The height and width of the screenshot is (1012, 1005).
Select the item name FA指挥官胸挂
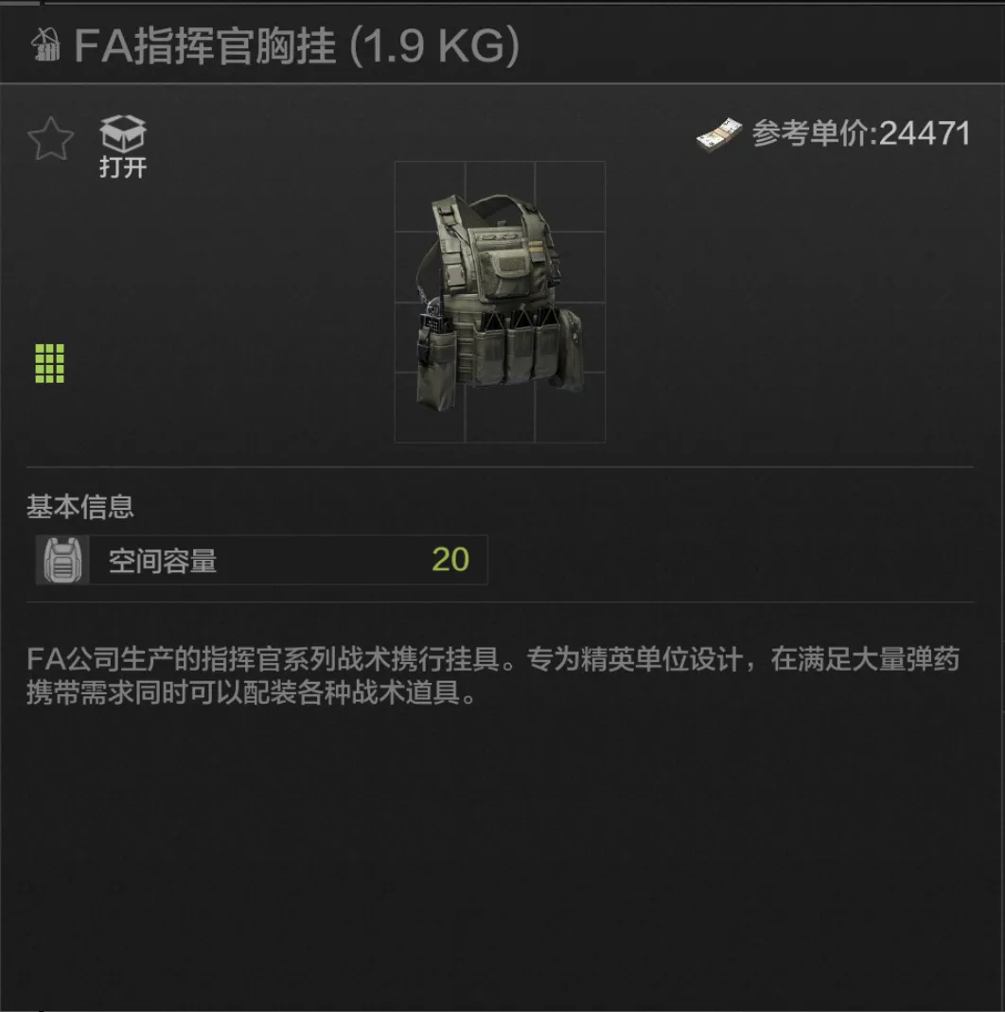click(204, 45)
